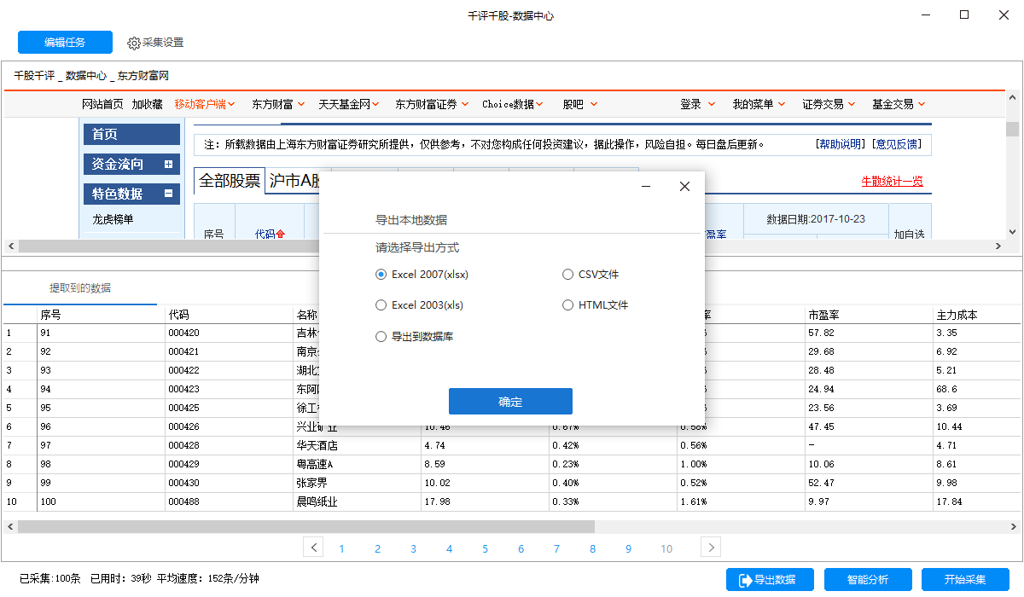Click the 市盈率 column header
The image size is (1024, 597).
click(x=870, y=315)
